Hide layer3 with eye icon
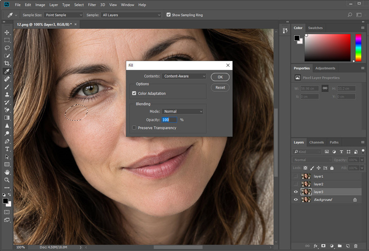 pyautogui.click(x=296, y=192)
